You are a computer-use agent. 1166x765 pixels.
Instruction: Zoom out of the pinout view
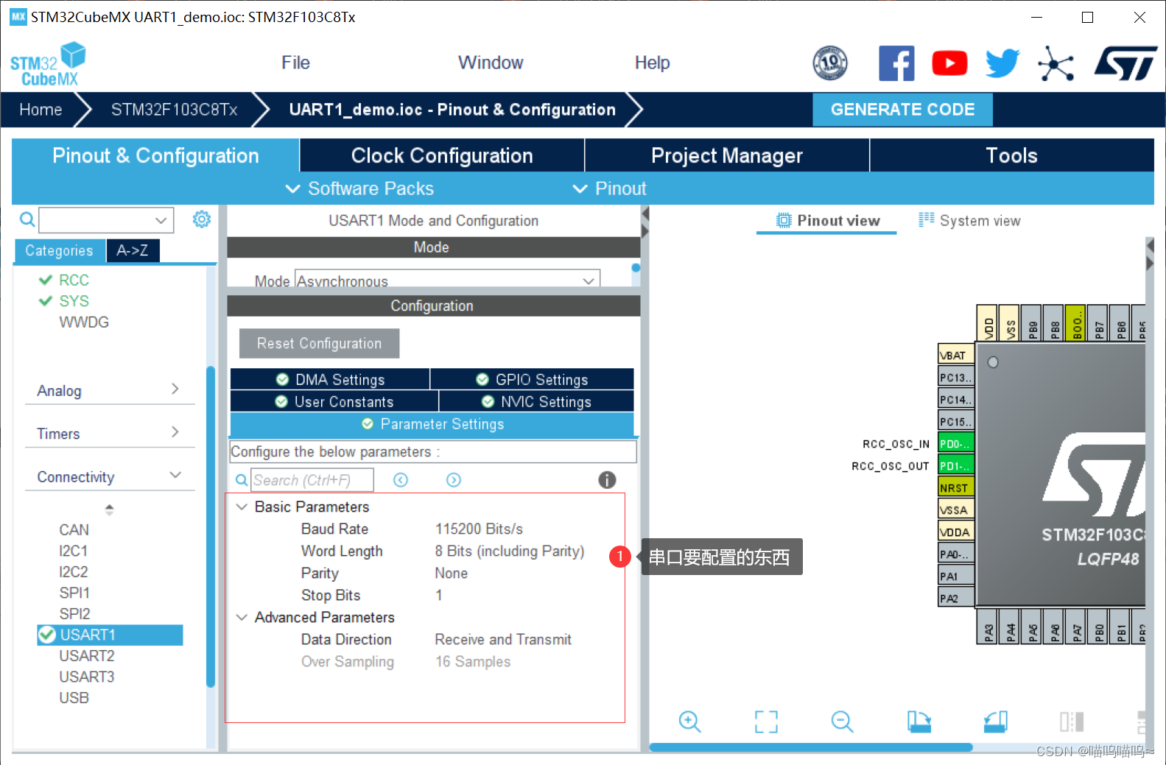842,722
